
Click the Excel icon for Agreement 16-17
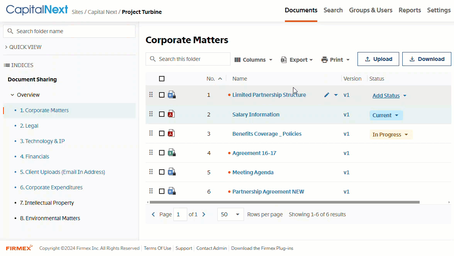(172, 152)
